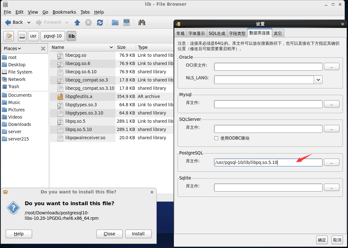Image resolution: width=348 pixels, height=248 pixels.
Task: Confirm settings with the 确定 button
Action: (x=322, y=240)
